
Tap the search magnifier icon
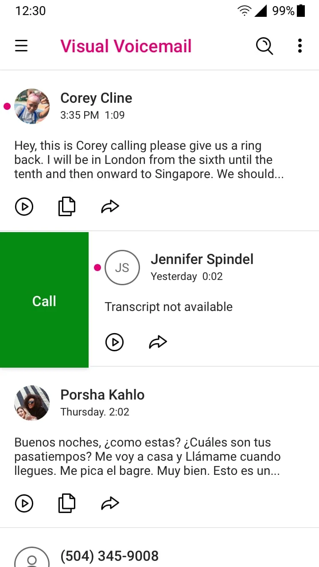[265, 46]
